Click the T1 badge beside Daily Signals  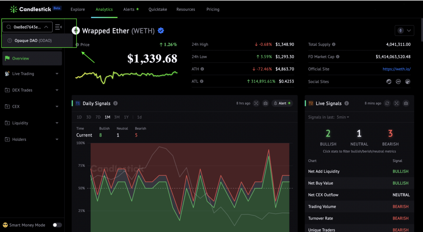[x=78, y=104]
